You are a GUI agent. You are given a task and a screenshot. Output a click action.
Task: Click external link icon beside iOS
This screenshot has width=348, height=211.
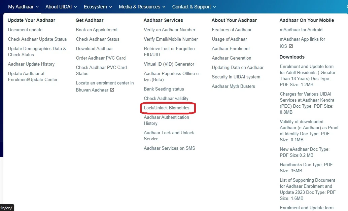pyautogui.click(x=291, y=46)
